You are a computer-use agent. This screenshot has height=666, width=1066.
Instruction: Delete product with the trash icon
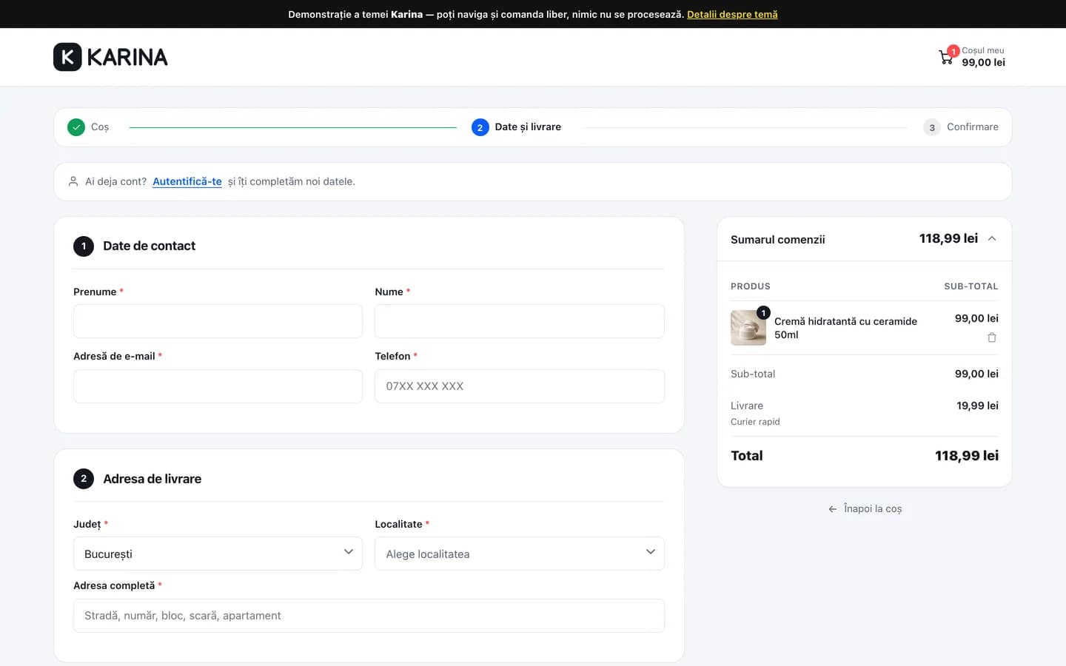pyautogui.click(x=992, y=337)
